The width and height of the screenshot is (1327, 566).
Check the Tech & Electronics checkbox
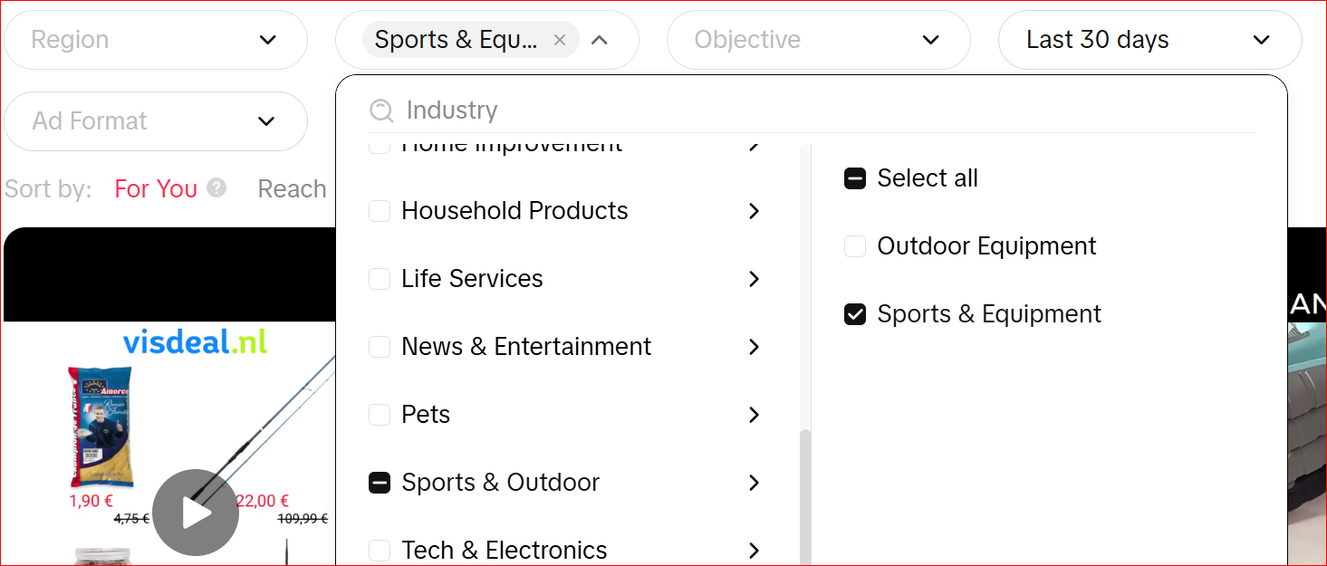(x=380, y=551)
